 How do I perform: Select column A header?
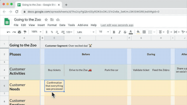[x=24, y=38]
